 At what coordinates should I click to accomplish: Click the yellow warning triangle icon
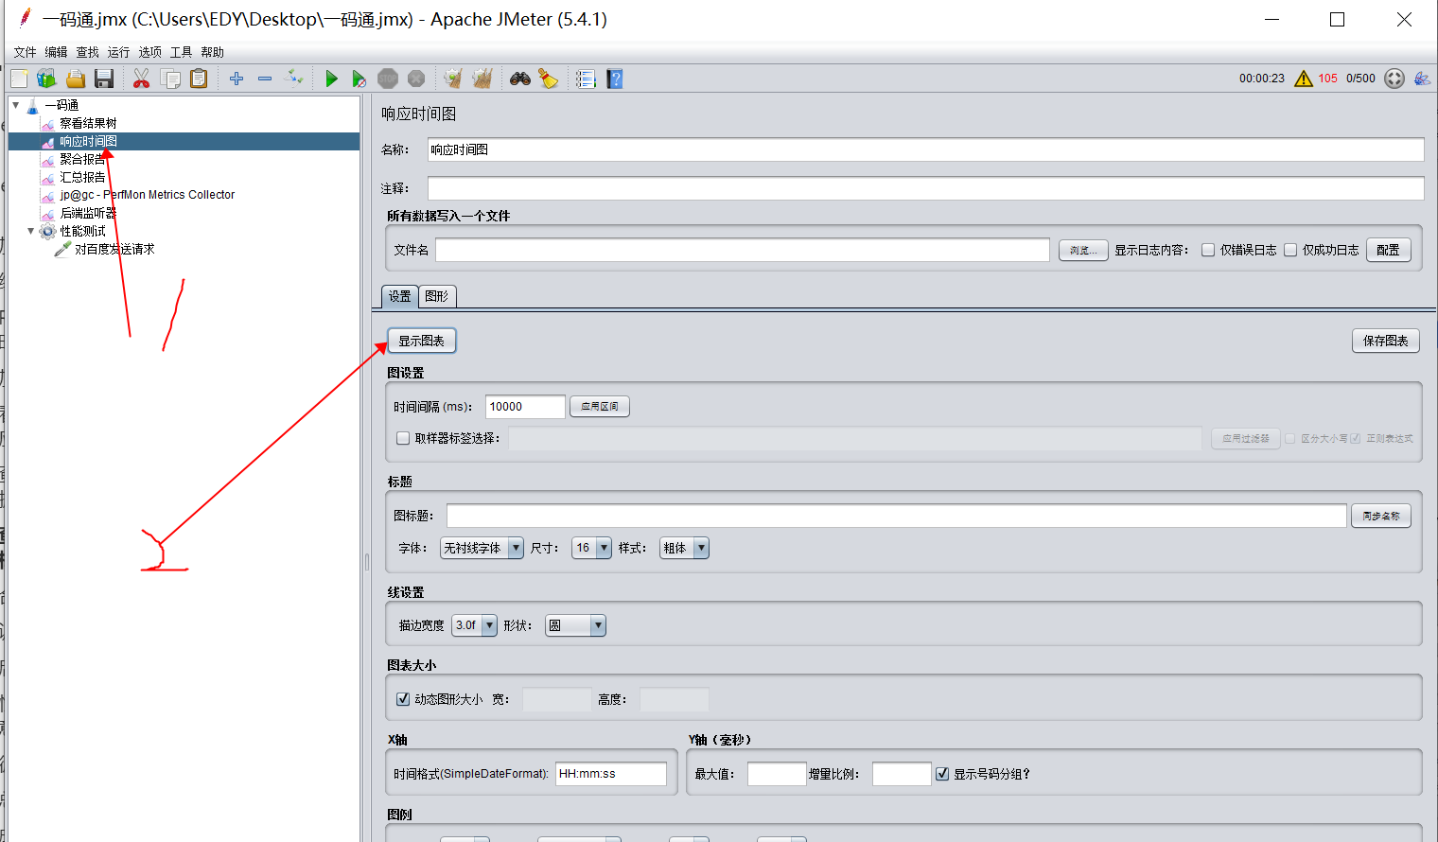click(x=1304, y=79)
